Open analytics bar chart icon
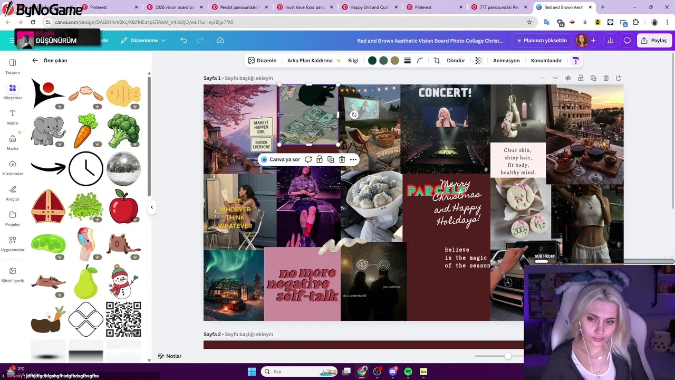The image size is (675, 380). [x=610, y=41]
